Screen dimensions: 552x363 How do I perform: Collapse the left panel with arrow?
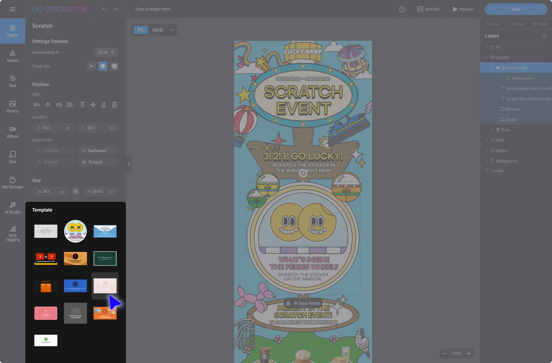pyautogui.click(x=129, y=164)
